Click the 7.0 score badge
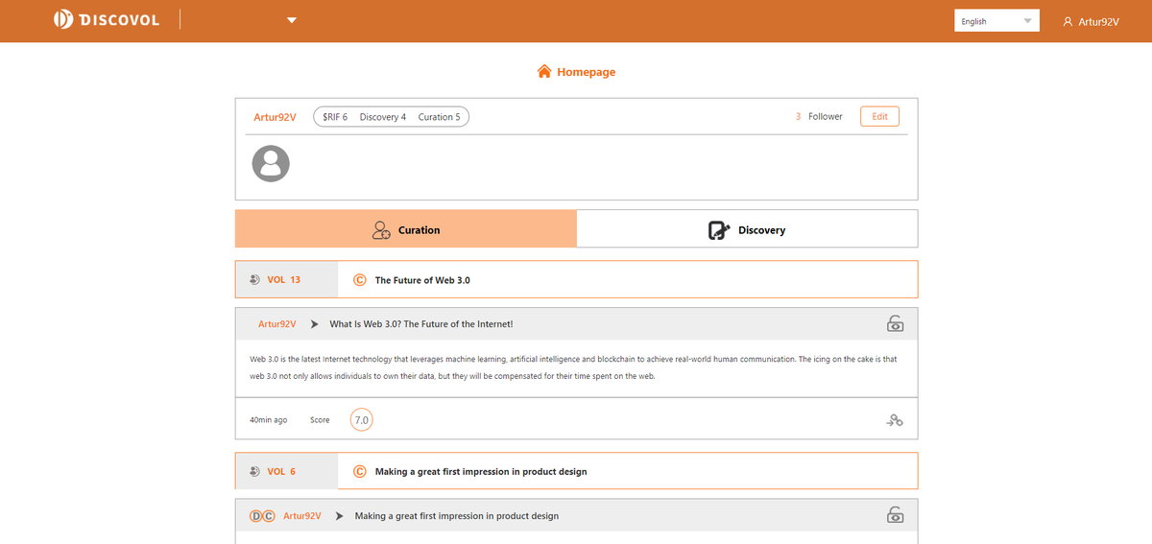 coord(362,420)
